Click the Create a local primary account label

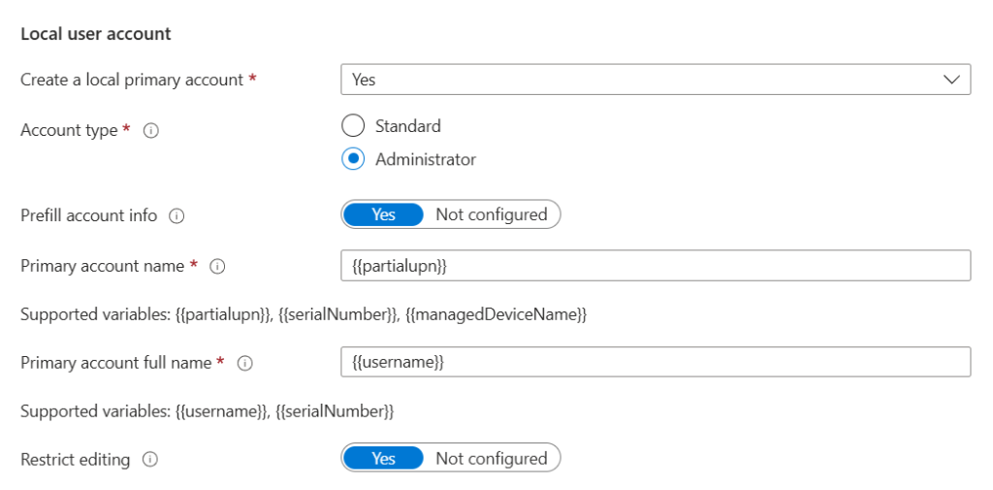coord(132,80)
